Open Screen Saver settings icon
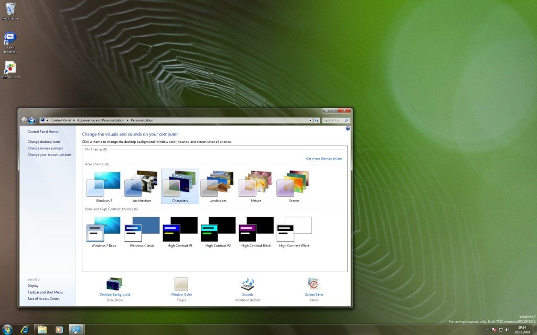The image size is (537, 335). pyautogui.click(x=314, y=284)
